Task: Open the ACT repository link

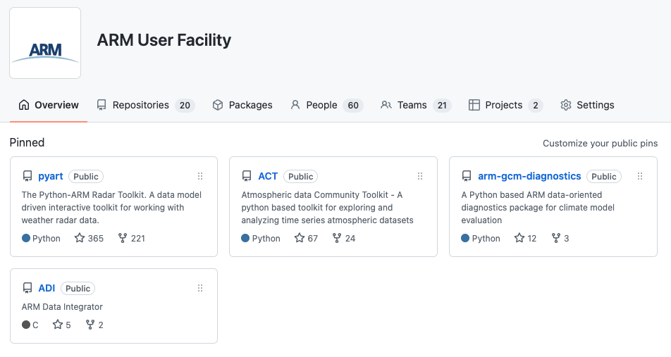Action: click(x=268, y=176)
